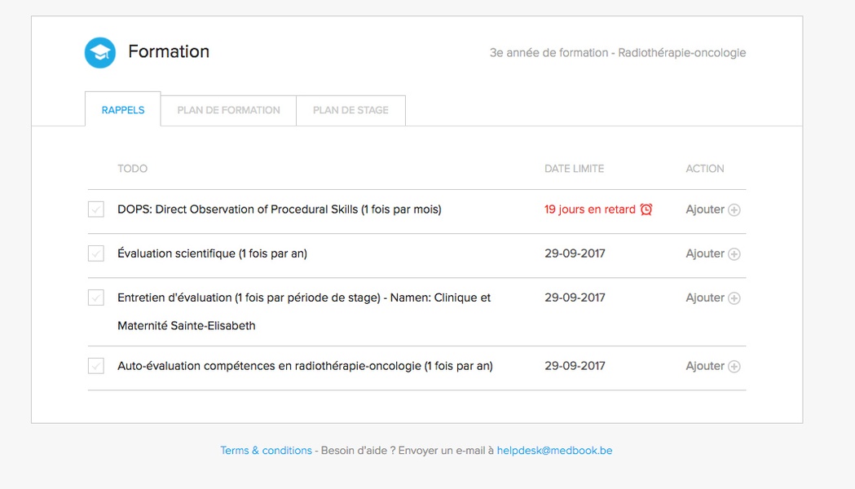Select the Rappels tab
The height and width of the screenshot is (489, 855).
[123, 110]
